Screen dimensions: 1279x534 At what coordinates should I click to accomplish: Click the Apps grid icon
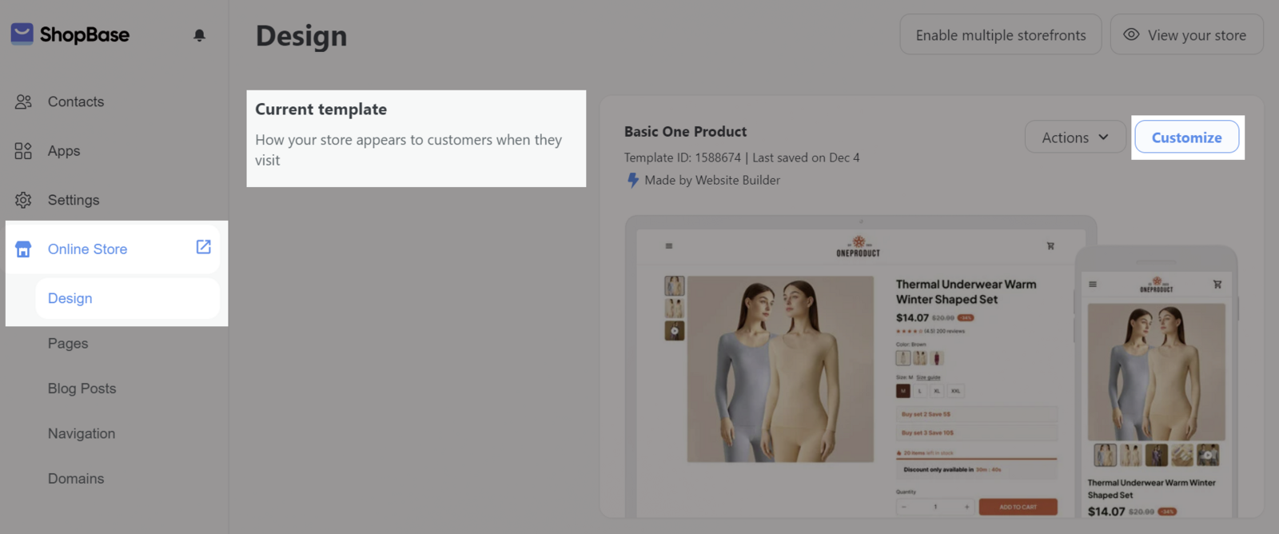pos(23,151)
